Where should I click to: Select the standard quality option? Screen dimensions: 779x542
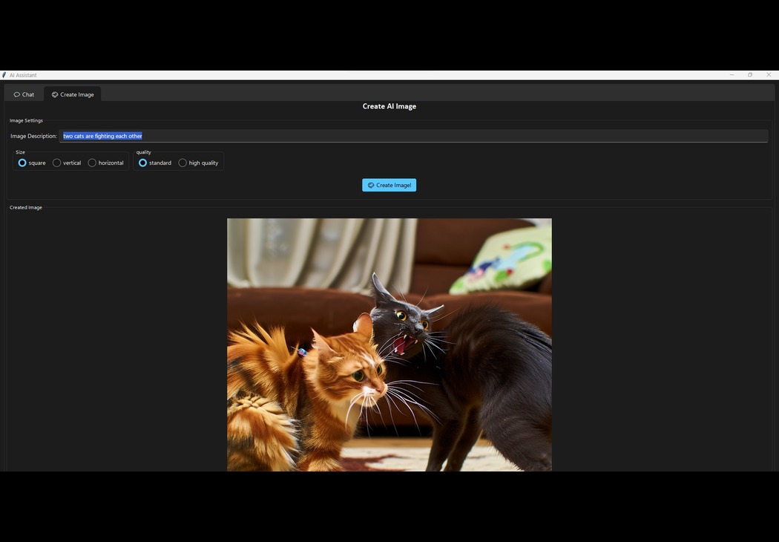click(142, 163)
